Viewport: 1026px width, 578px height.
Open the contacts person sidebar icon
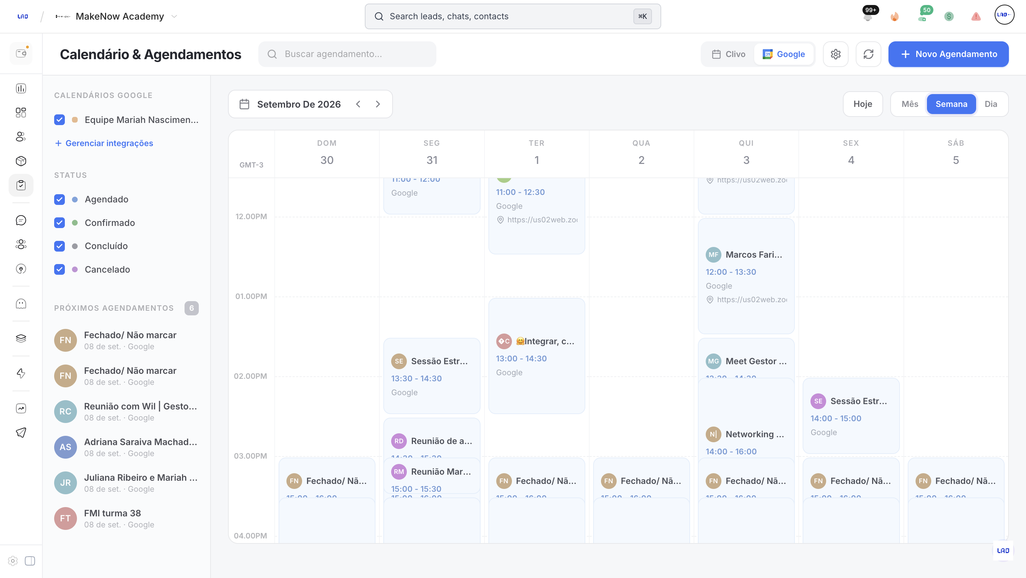[x=21, y=136]
